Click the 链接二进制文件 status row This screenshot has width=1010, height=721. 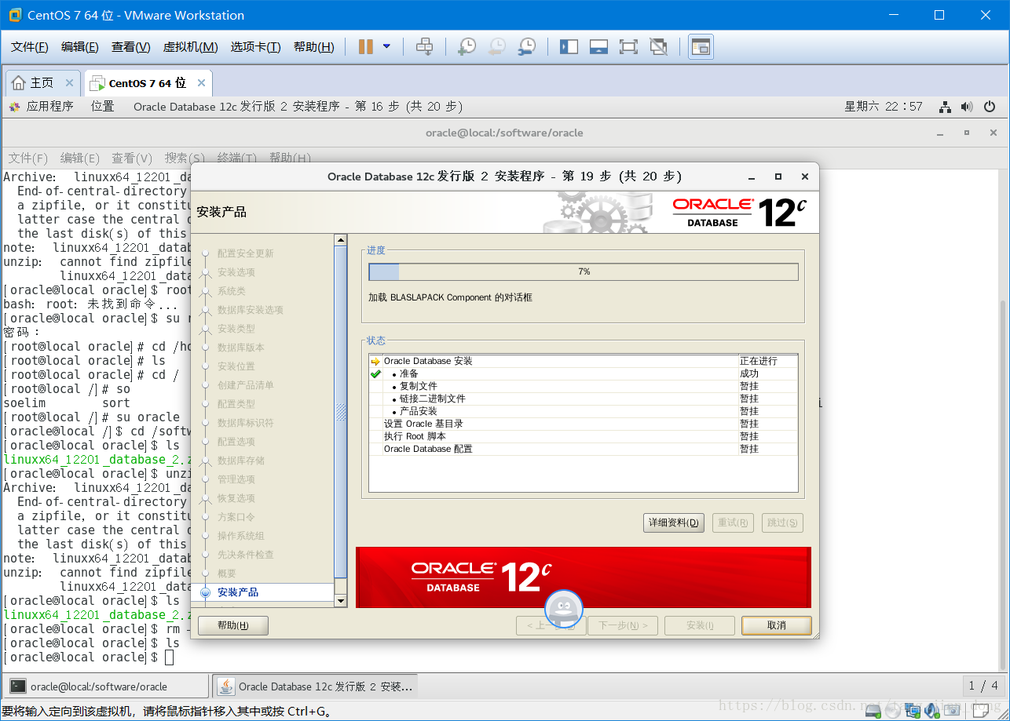(x=583, y=399)
